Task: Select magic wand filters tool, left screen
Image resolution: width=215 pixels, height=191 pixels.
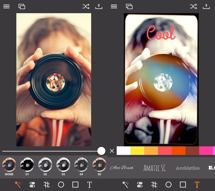Action: [x=18, y=185]
